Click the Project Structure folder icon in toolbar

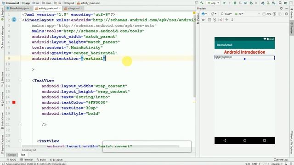click(x=286, y=3)
